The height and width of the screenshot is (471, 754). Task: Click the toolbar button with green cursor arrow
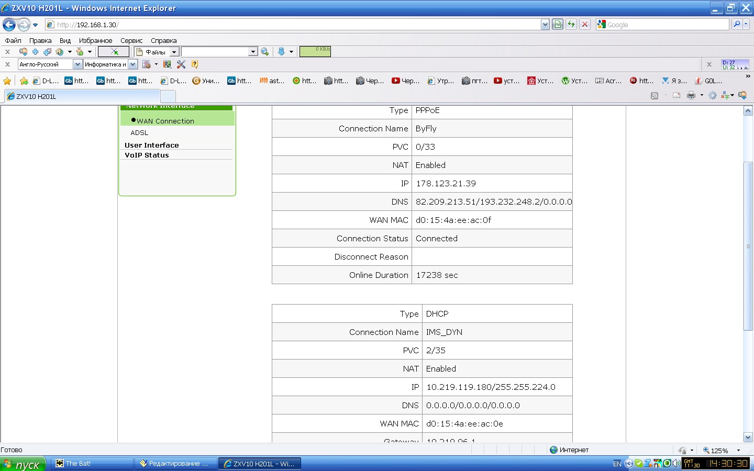coord(114,51)
